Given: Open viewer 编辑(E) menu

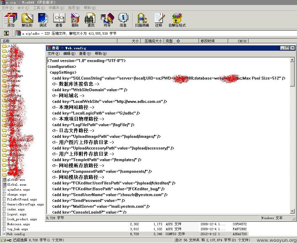Looking at the screenshot, I should 69,54.
